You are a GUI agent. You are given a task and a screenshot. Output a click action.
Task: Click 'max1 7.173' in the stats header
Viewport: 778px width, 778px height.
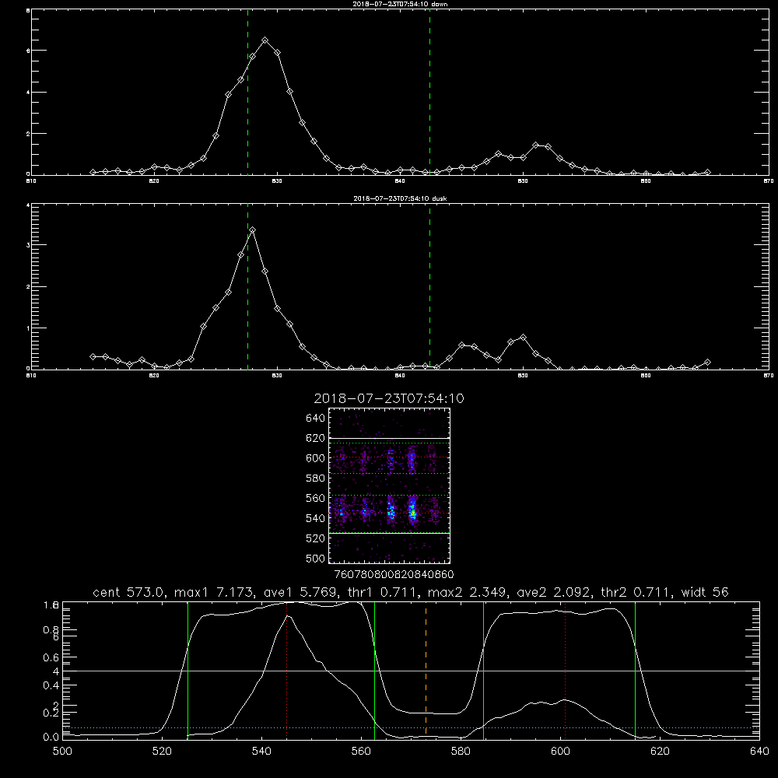(x=215, y=592)
